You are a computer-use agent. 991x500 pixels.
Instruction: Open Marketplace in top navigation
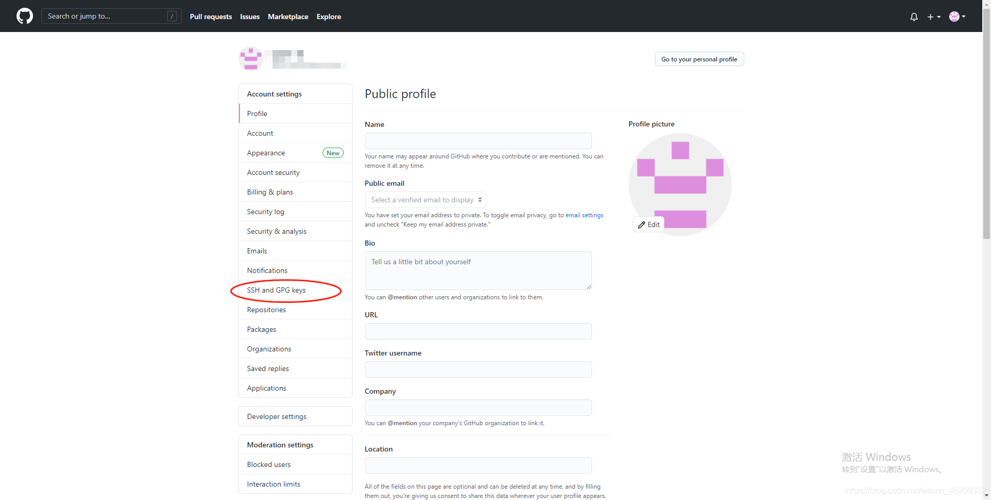tap(288, 17)
